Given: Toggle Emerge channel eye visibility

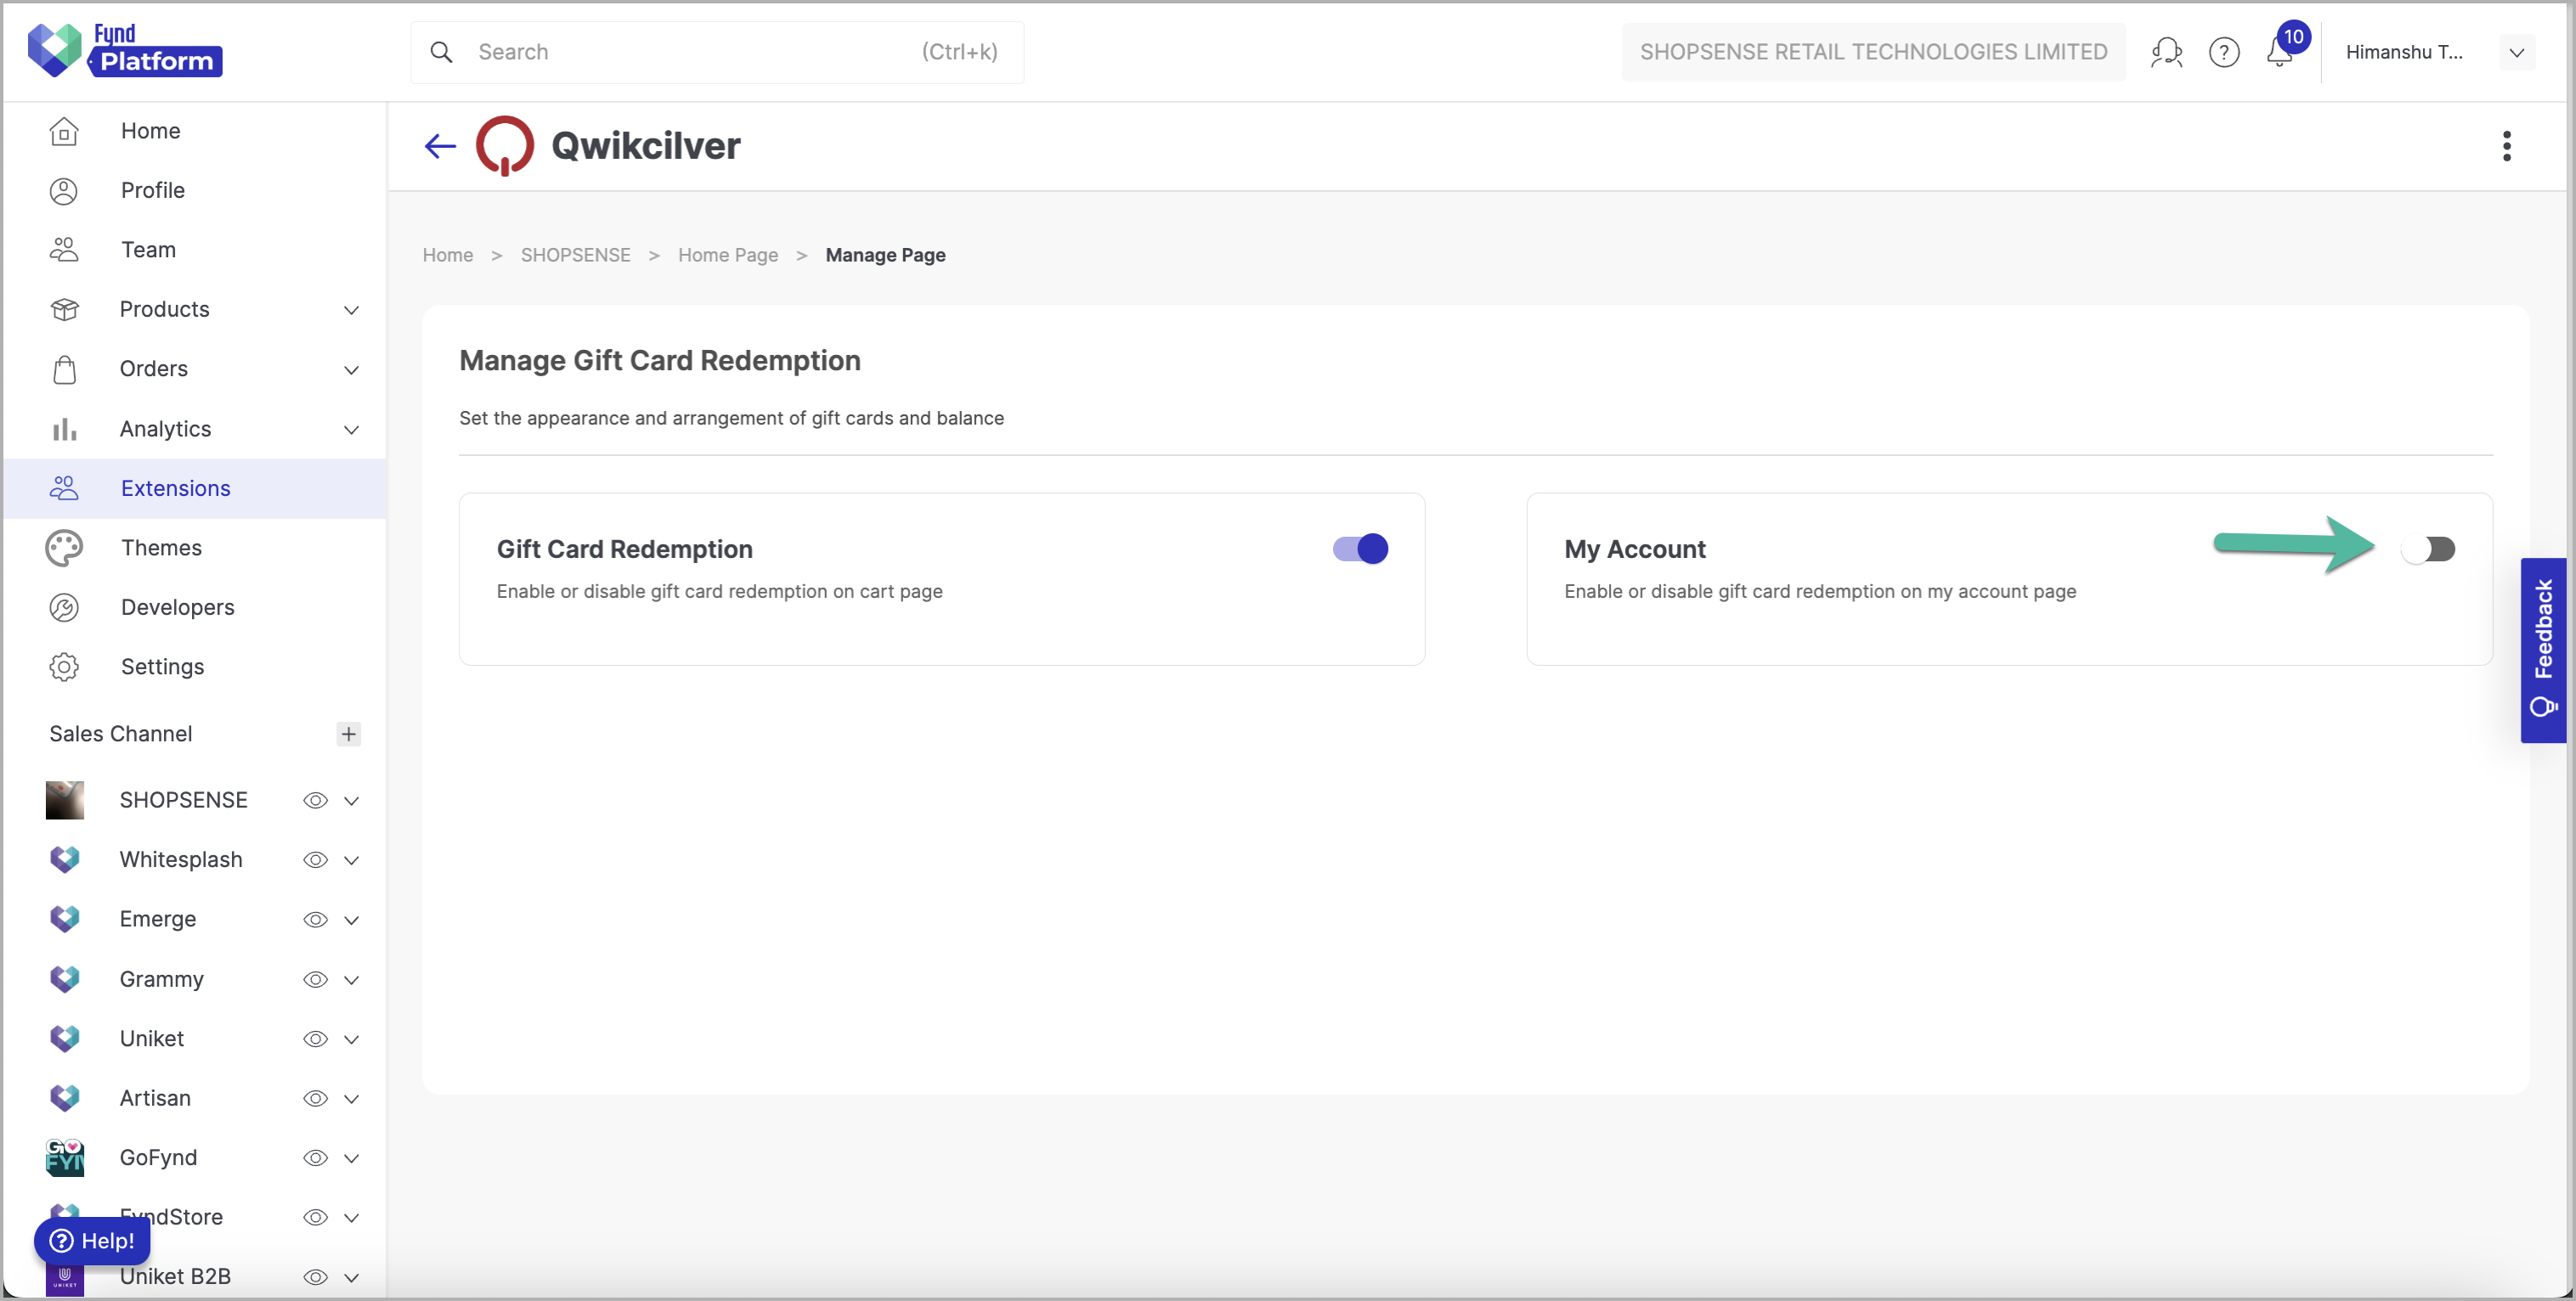Looking at the screenshot, I should click(315, 920).
